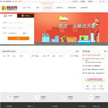The height and width of the screenshot is (108, 108).
Task: Click the departure city input field
Action: pyautogui.click(x=19, y=23)
